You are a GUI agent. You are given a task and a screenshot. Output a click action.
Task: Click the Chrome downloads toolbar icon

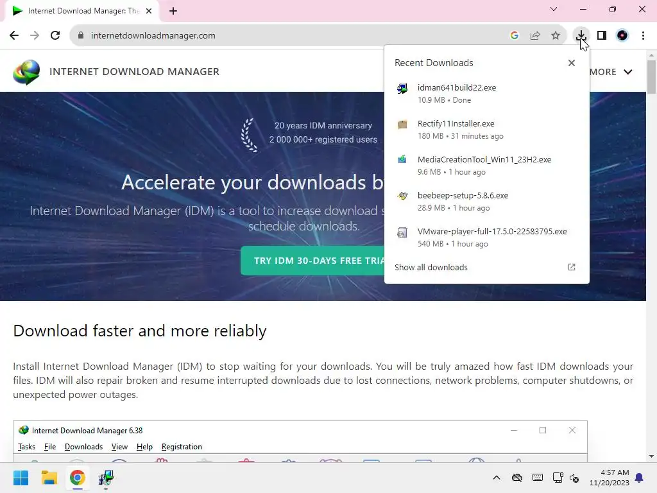(x=581, y=35)
